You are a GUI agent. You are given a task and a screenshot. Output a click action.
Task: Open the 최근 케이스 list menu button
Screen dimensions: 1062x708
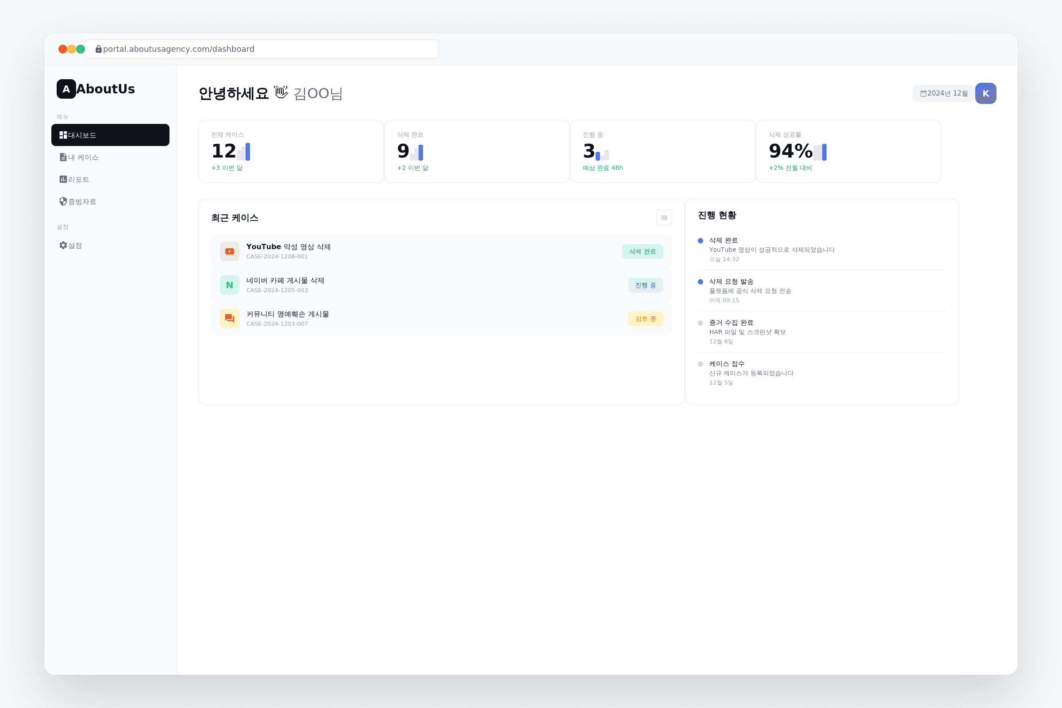pyautogui.click(x=664, y=218)
